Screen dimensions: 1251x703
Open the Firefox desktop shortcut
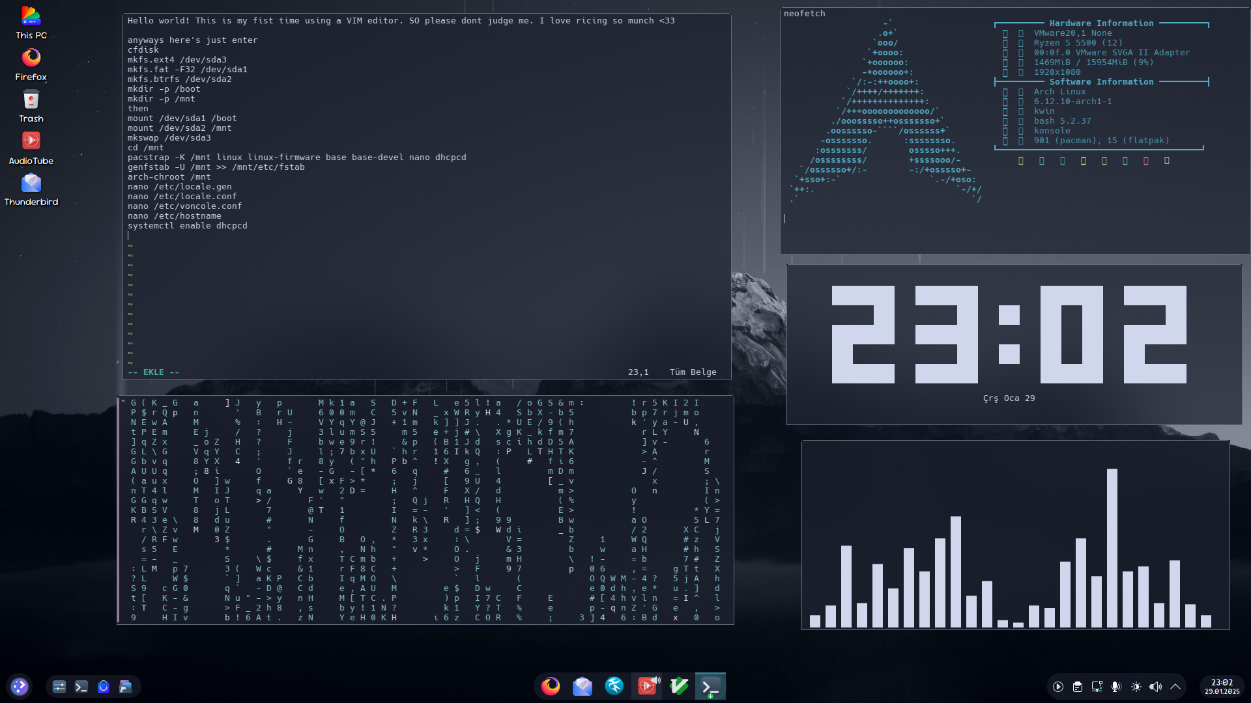[31, 64]
